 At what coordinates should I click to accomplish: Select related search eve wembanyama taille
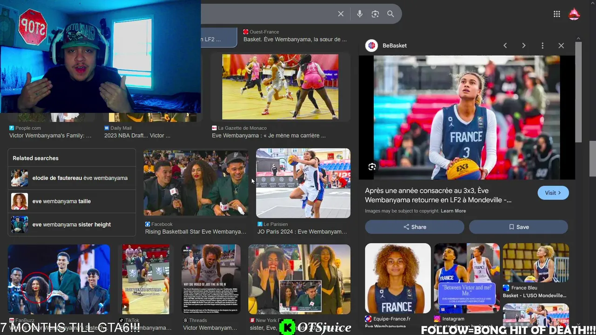click(72, 201)
